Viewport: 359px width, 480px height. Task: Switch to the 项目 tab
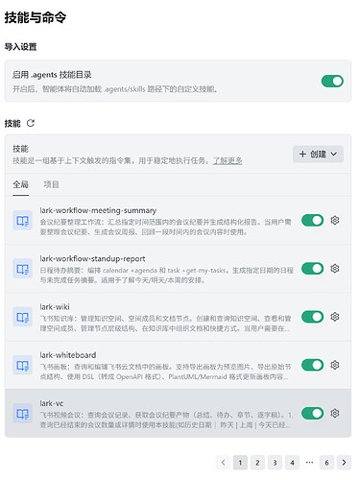click(51, 184)
